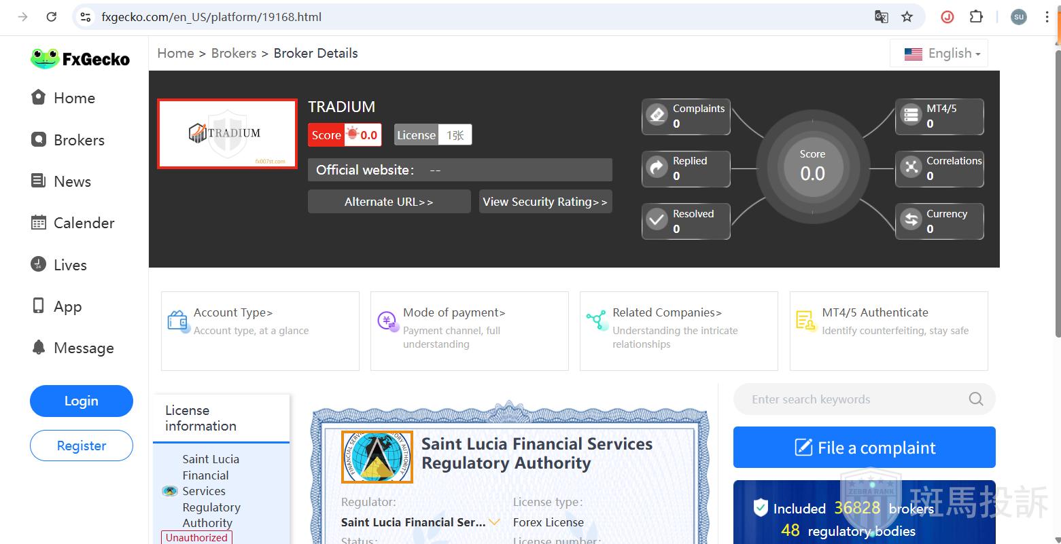Open Chrome's three-dot menu

click(x=1047, y=17)
